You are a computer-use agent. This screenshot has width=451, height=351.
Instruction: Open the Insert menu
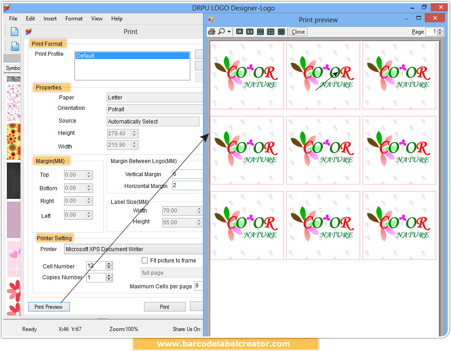point(50,19)
